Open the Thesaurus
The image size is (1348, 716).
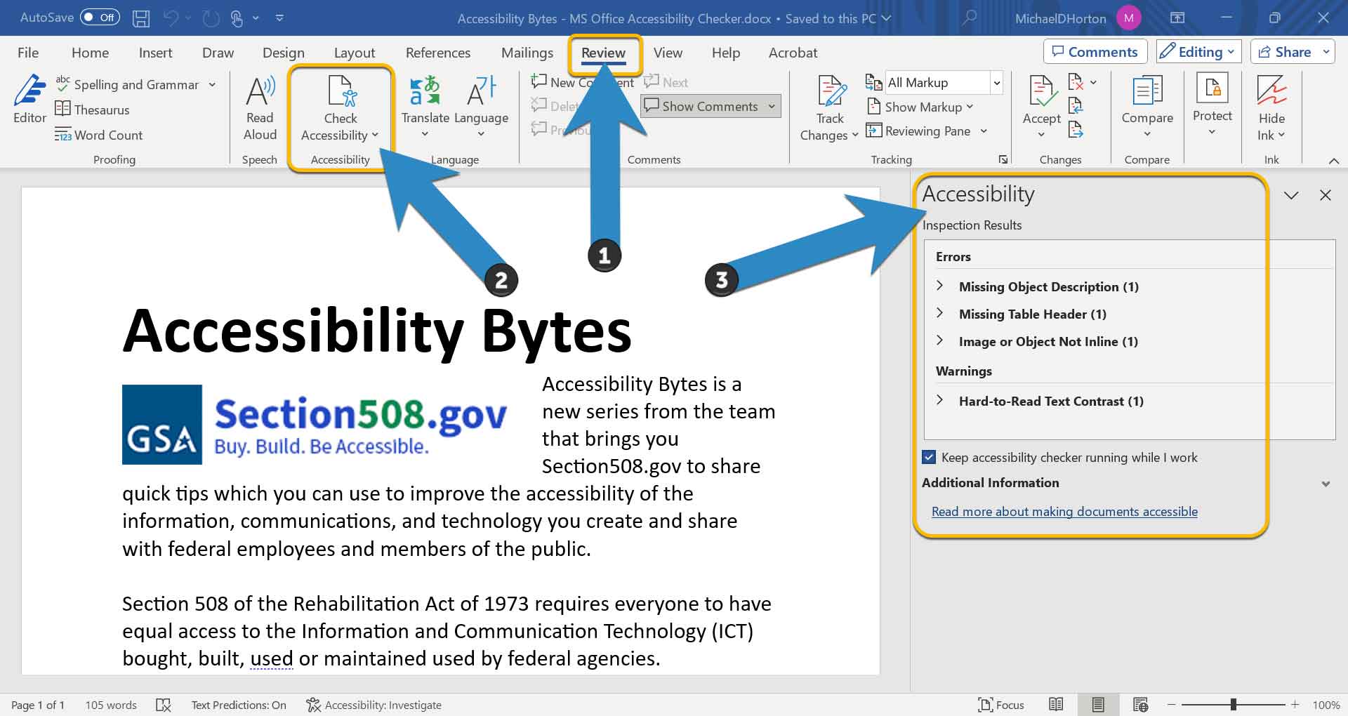(x=93, y=110)
